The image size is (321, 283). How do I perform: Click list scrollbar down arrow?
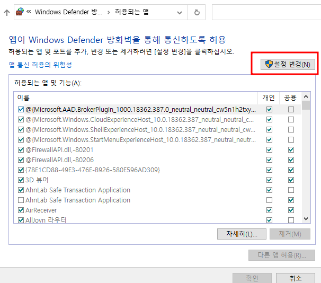pos(306,219)
